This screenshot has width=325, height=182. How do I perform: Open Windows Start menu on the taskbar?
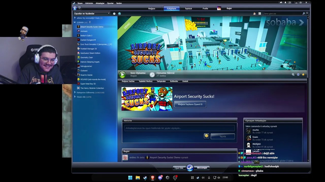130,177
